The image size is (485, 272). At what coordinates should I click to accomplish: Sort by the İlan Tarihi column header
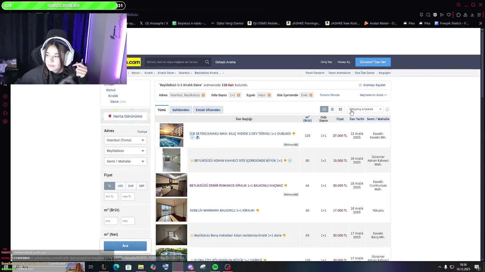tap(357, 119)
